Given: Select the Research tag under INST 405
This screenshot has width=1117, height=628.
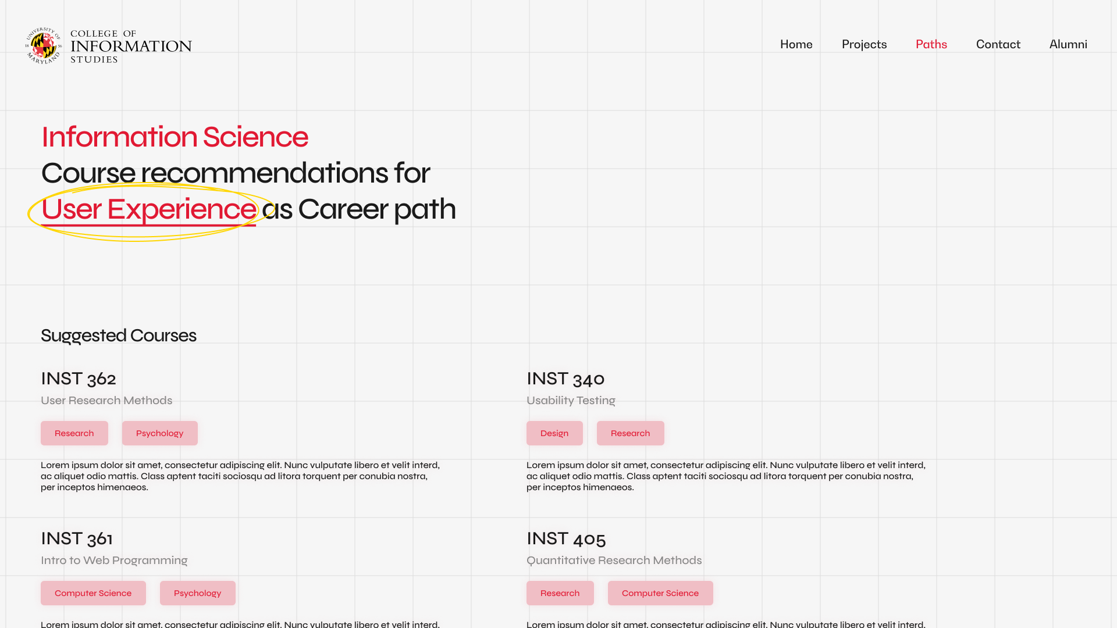Looking at the screenshot, I should pos(560,593).
